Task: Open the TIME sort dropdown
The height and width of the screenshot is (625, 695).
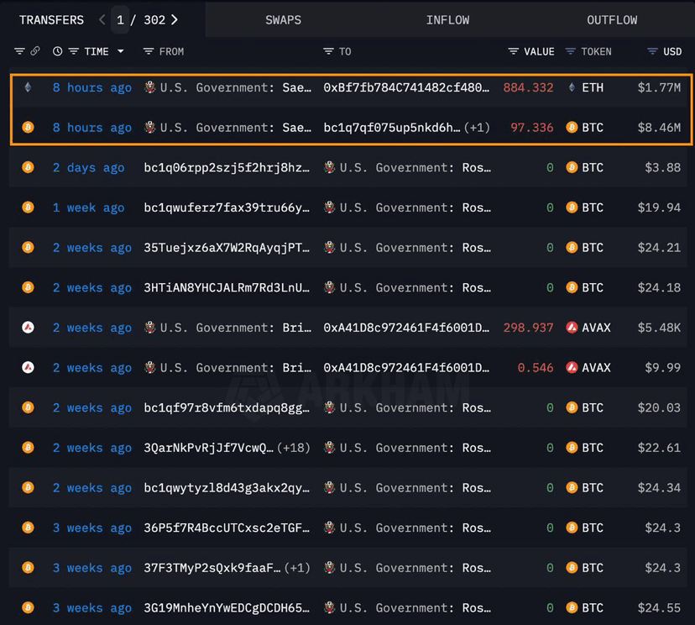Action: (120, 51)
